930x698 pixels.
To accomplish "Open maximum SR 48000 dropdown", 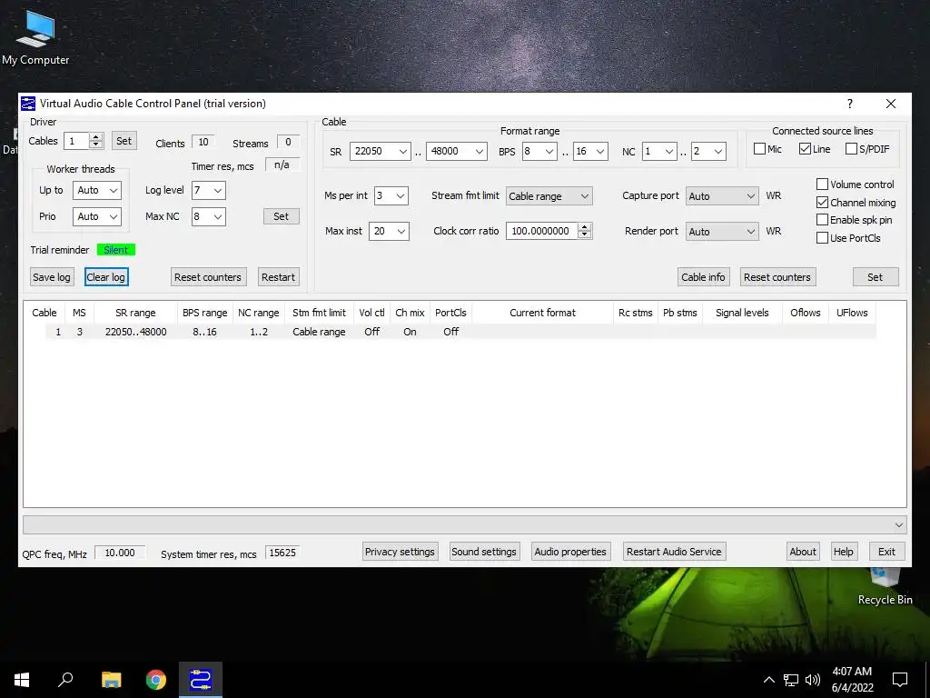I will 457,152.
